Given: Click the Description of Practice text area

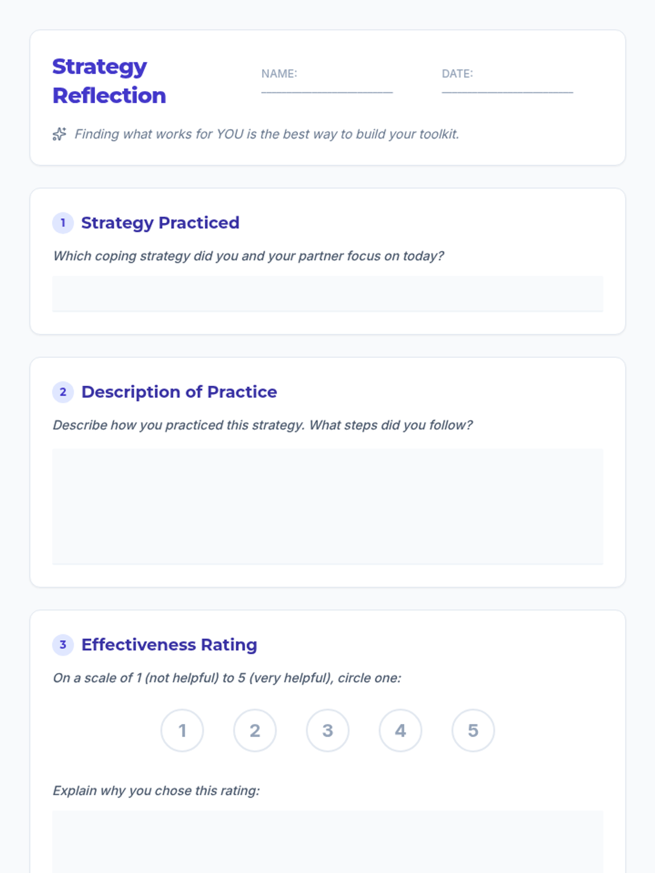Looking at the screenshot, I should [x=327, y=506].
